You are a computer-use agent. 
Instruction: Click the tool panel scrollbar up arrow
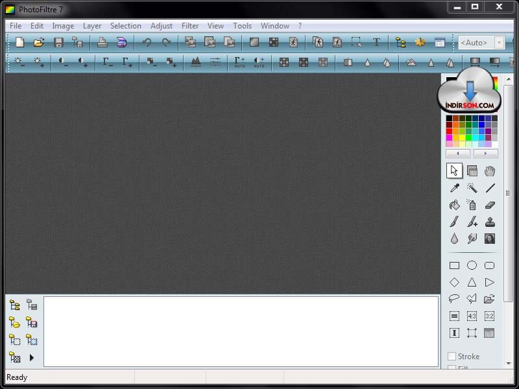tap(509, 79)
